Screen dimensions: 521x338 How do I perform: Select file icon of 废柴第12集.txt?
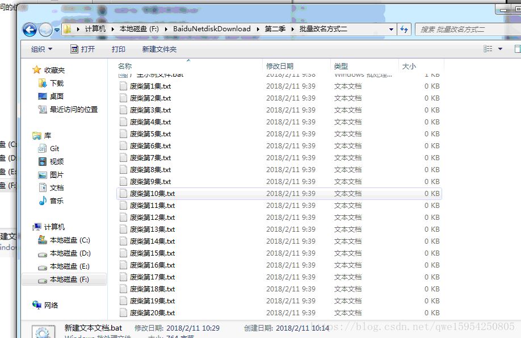tap(123, 218)
